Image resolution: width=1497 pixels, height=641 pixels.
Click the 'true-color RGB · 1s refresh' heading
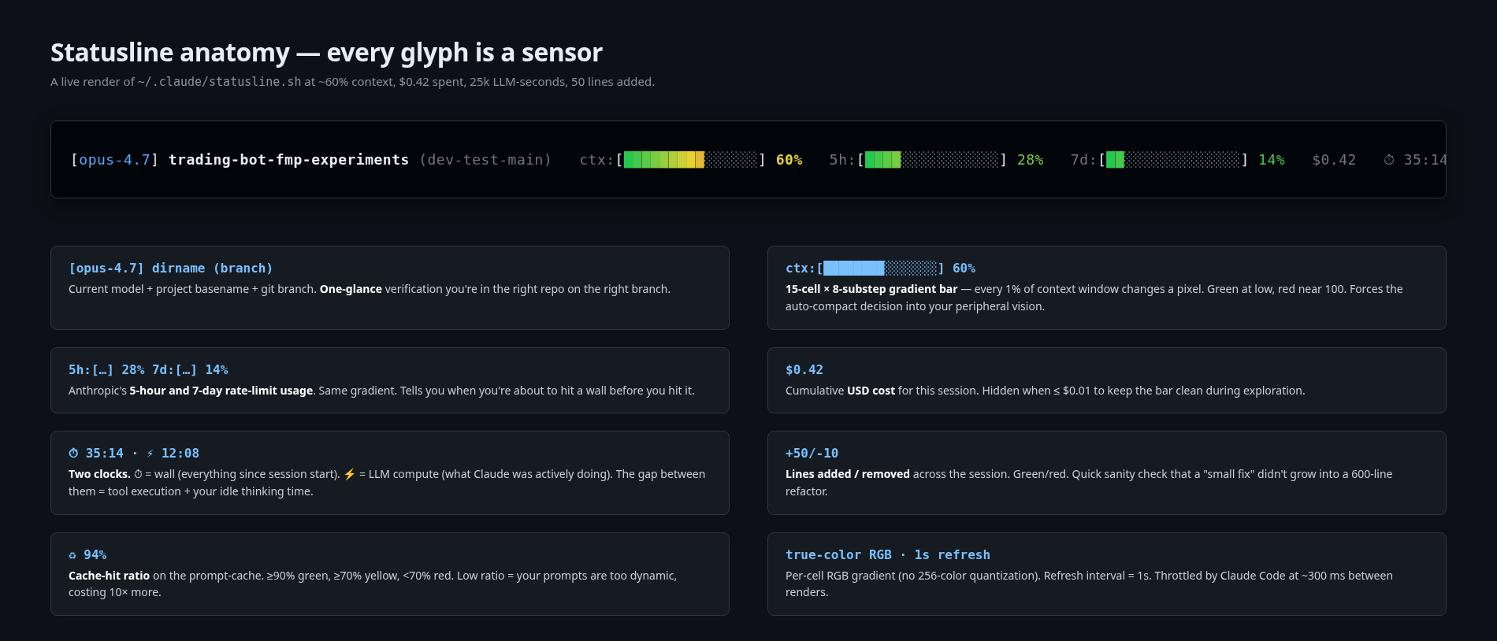888,555
